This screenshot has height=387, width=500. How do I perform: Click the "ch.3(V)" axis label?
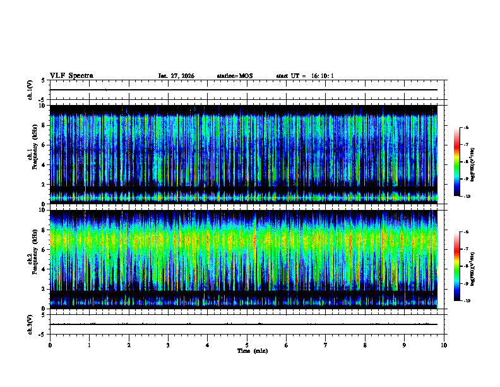click(x=30, y=324)
